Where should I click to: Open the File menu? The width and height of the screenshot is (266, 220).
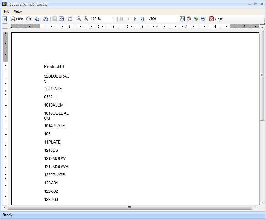point(7,12)
